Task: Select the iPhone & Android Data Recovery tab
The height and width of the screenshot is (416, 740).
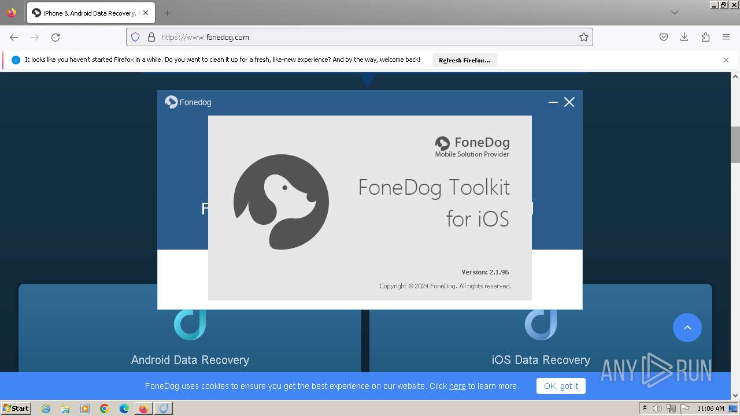Action: tap(90, 13)
